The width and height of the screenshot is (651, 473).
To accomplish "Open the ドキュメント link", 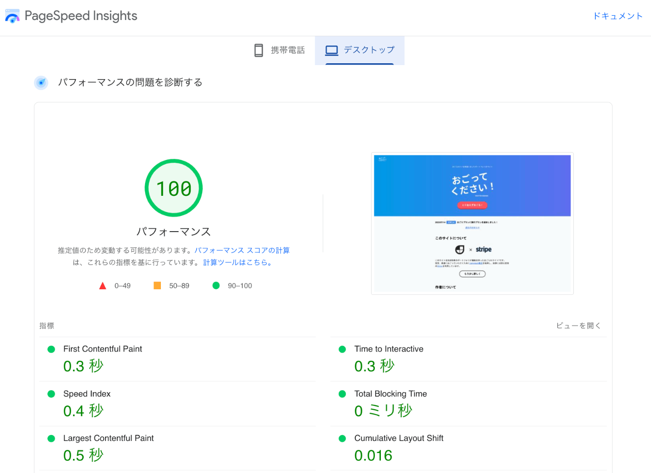I will (618, 16).
